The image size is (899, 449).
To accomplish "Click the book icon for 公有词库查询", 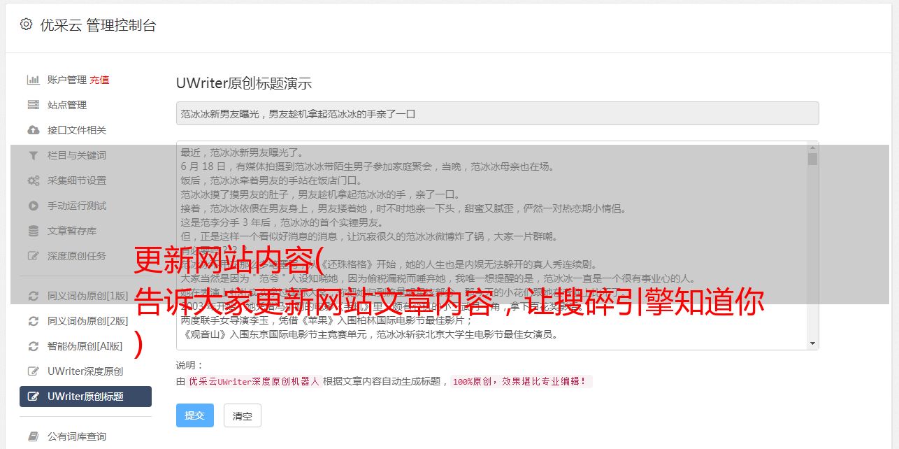I will point(33,436).
